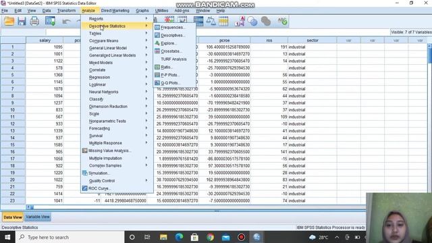Click the Recall recent dialogs icon
Viewport: 432px width, 243px height.
(50, 21)
